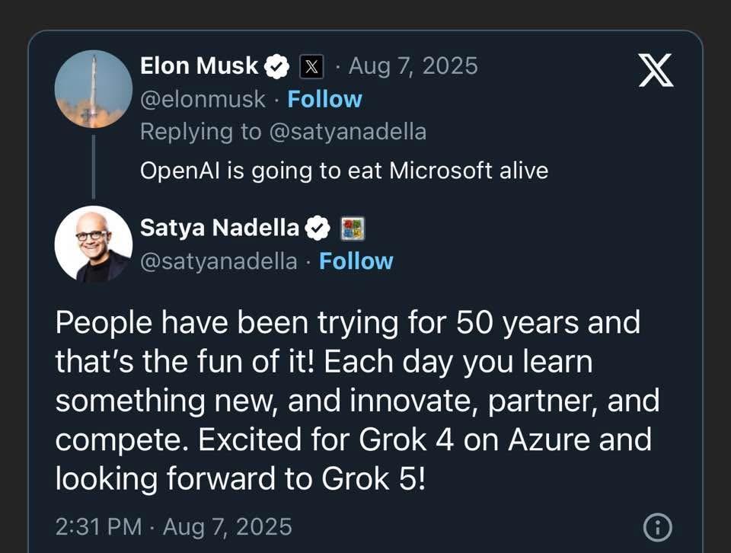Open Satya Nadella's profile photo

(93, 245)
